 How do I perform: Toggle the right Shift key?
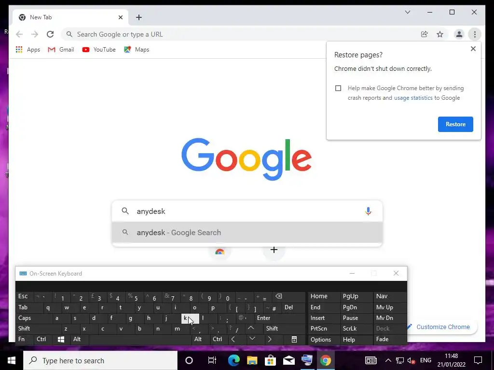[285, 329]
